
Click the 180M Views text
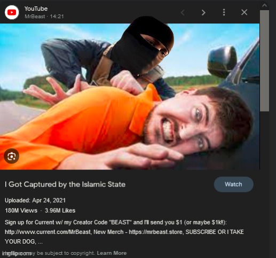pos(21,210)
